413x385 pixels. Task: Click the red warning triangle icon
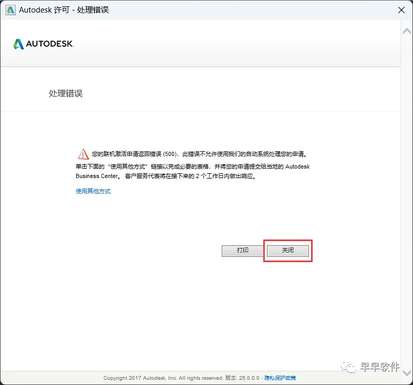[x=83, y=154]
